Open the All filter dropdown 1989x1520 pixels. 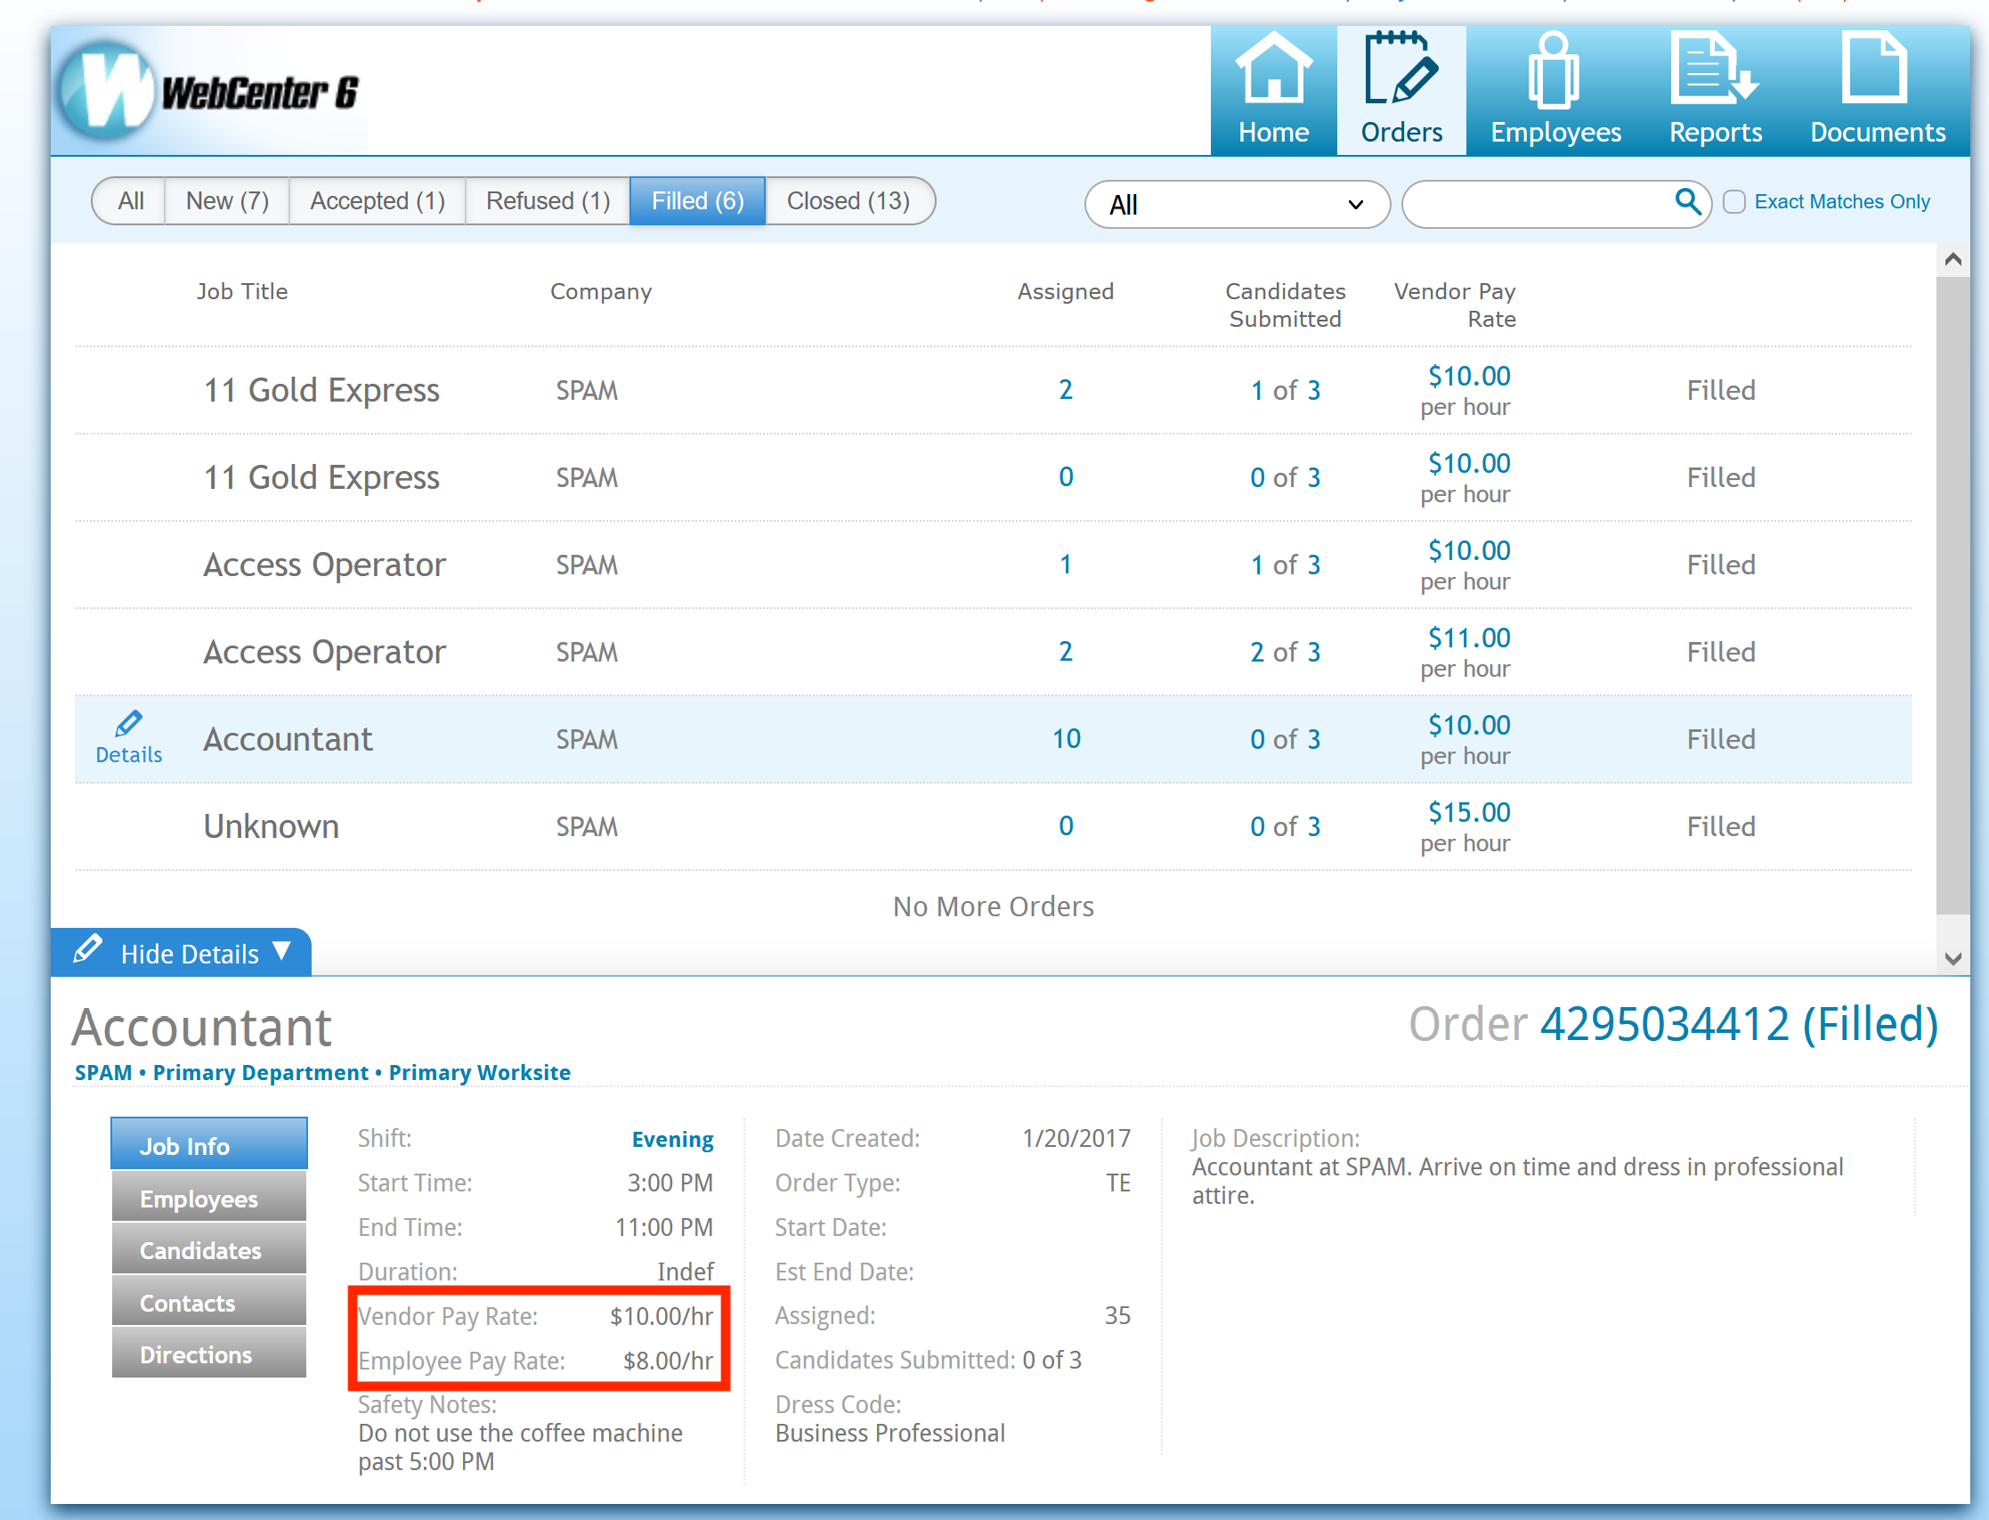(x=1236, y=205)
